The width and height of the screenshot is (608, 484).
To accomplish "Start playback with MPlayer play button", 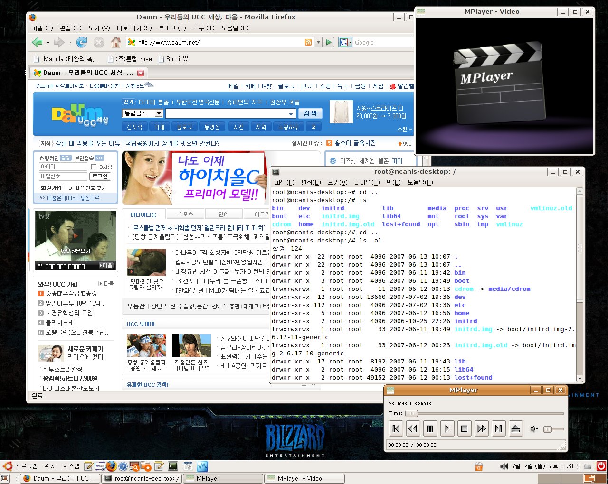I will point(447,429).
